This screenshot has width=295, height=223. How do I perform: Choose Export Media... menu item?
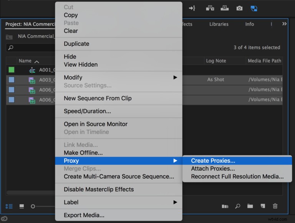(x=119, y=215)
